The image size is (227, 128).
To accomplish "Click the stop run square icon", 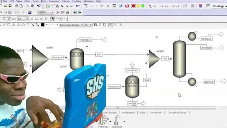I will (x=108, y=6).
